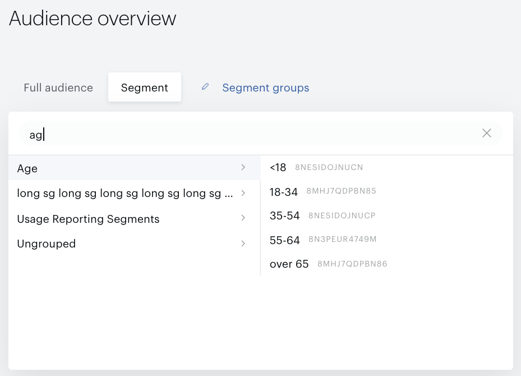Image resolution: width=521 pixels, height=376 pixels.
Task: Expand the Age group chevron
Action: (x=243, y=167)
